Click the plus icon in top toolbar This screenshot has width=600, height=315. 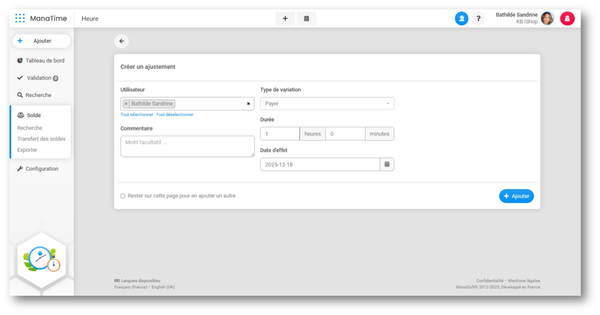pyautogui.click(x=285, y=19)
